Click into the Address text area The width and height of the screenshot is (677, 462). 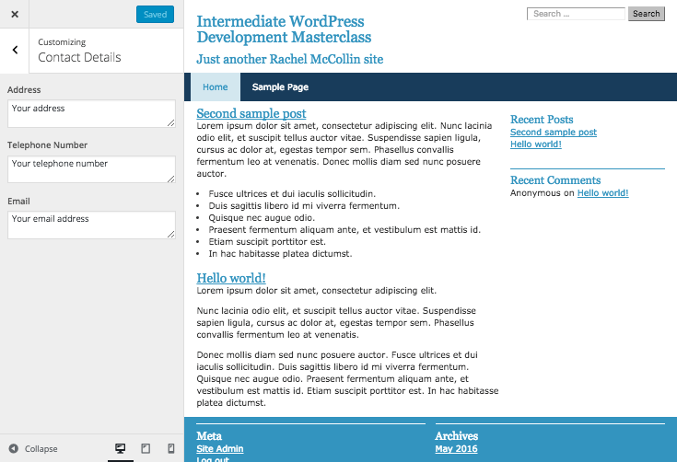tap(91, 114)
